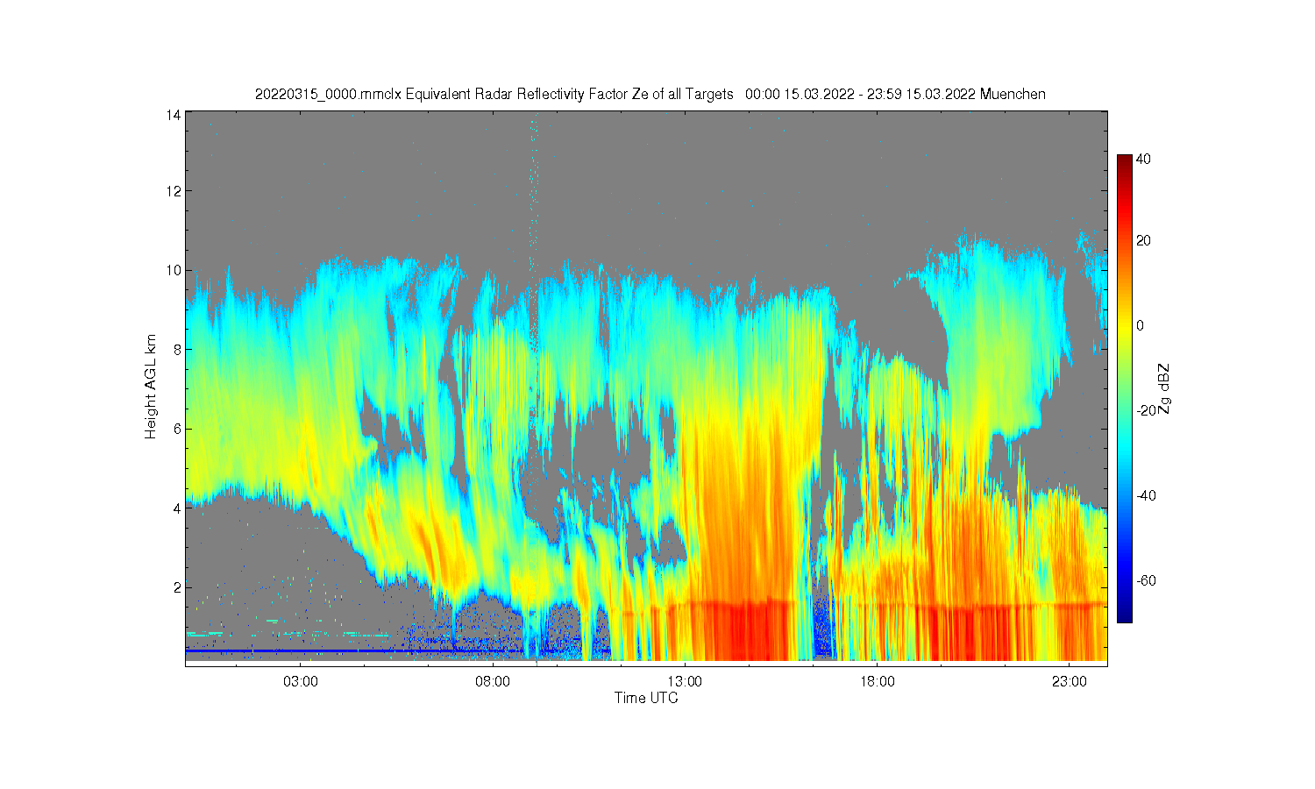Viewport: 1315px width, 789px height.
Task: Click the 13:00 time tick label
Action: coord(685,681)
